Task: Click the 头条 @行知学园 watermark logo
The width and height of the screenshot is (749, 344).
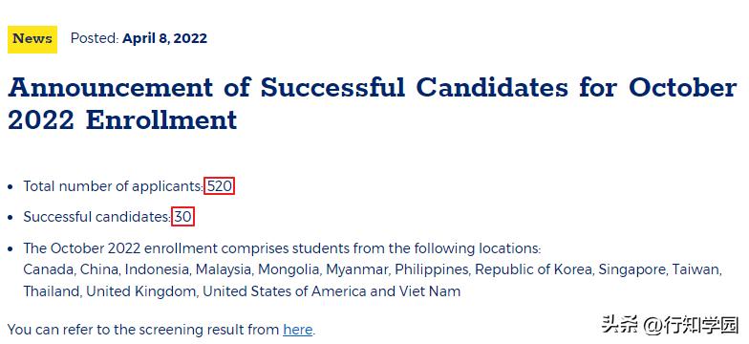Action: point(671,326)
